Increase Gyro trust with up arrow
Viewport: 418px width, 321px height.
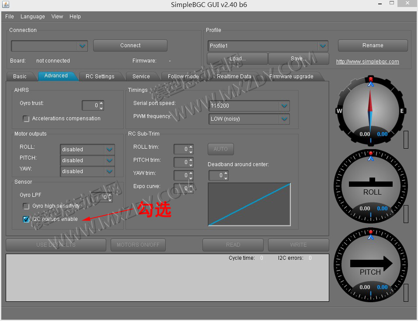coord(101,103)
